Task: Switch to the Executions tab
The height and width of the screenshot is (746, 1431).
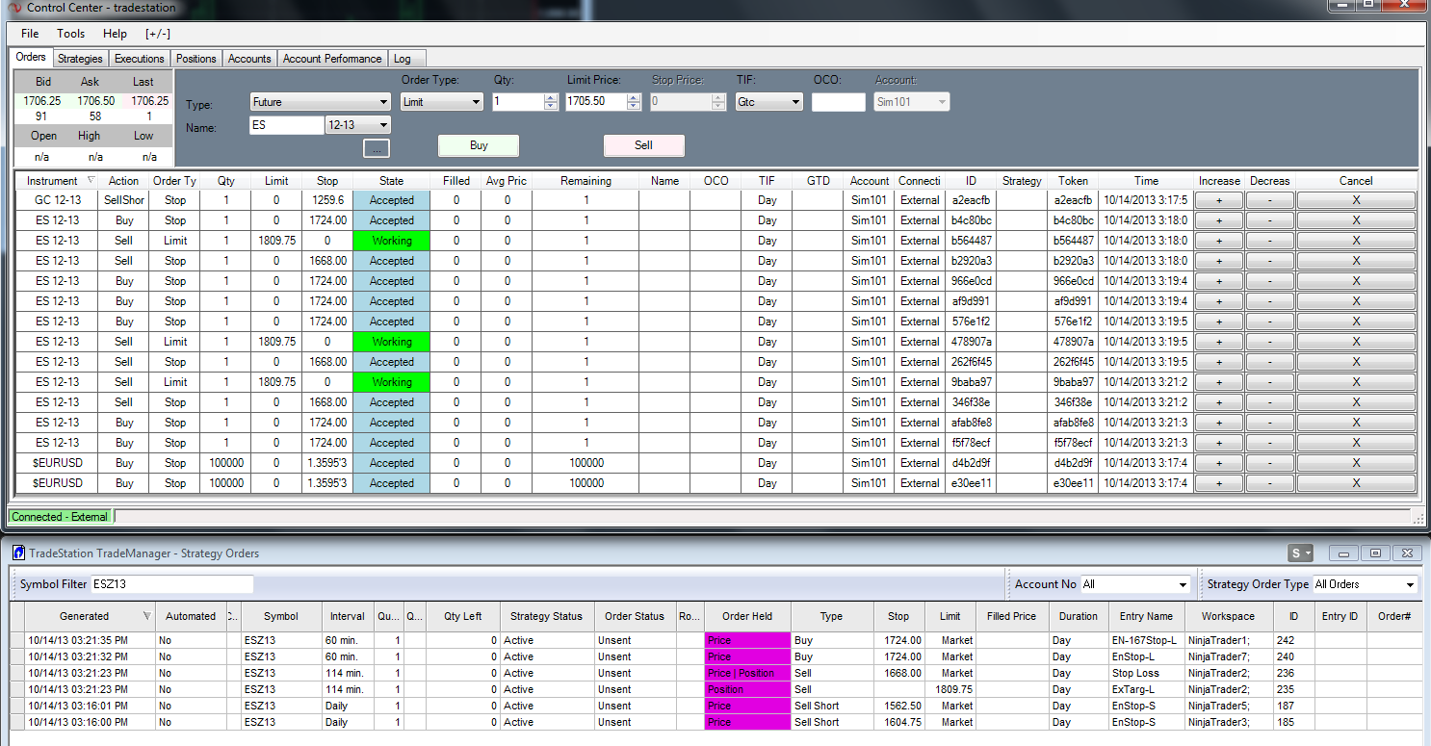Action: 140,59
